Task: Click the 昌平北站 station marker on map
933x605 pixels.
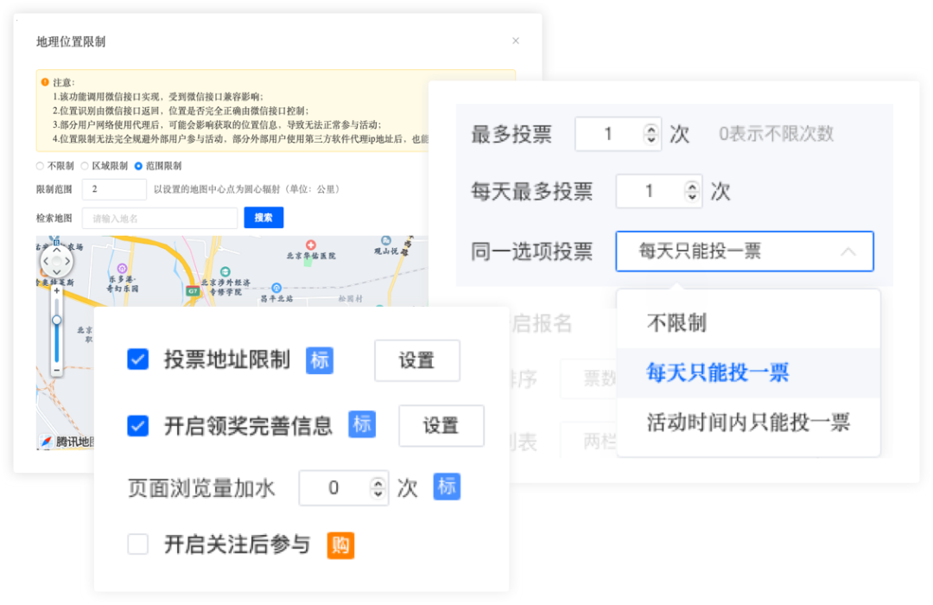Action: point(276,288)
